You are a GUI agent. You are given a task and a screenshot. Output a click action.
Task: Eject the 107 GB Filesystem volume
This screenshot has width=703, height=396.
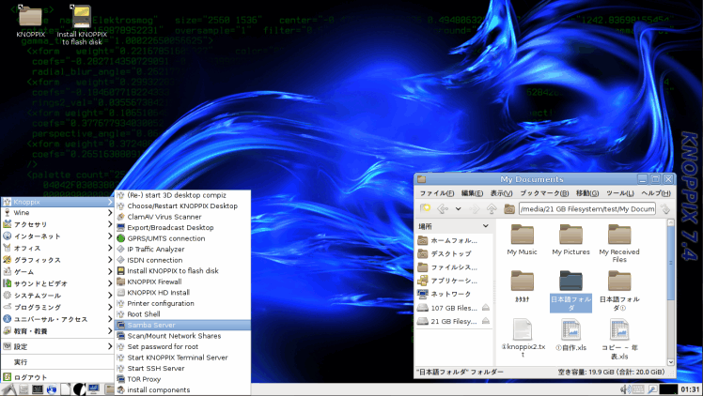click(486, 308)
